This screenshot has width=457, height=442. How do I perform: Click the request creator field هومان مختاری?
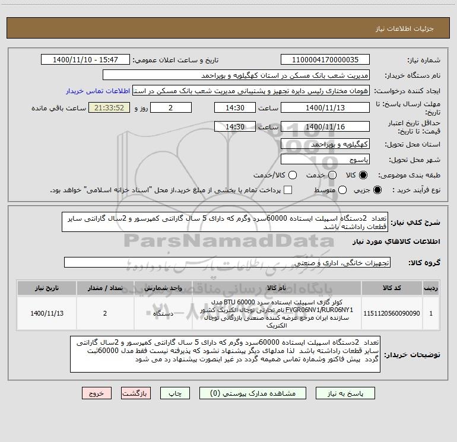click(251, 91)
